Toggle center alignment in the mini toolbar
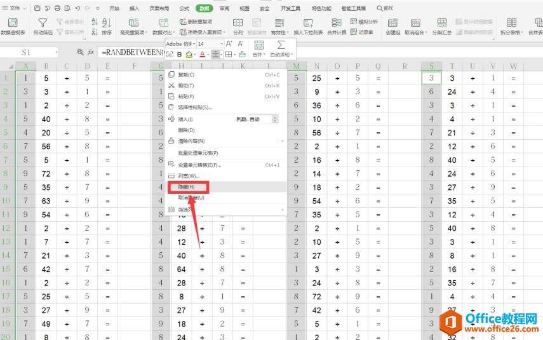 pos(215,55)
